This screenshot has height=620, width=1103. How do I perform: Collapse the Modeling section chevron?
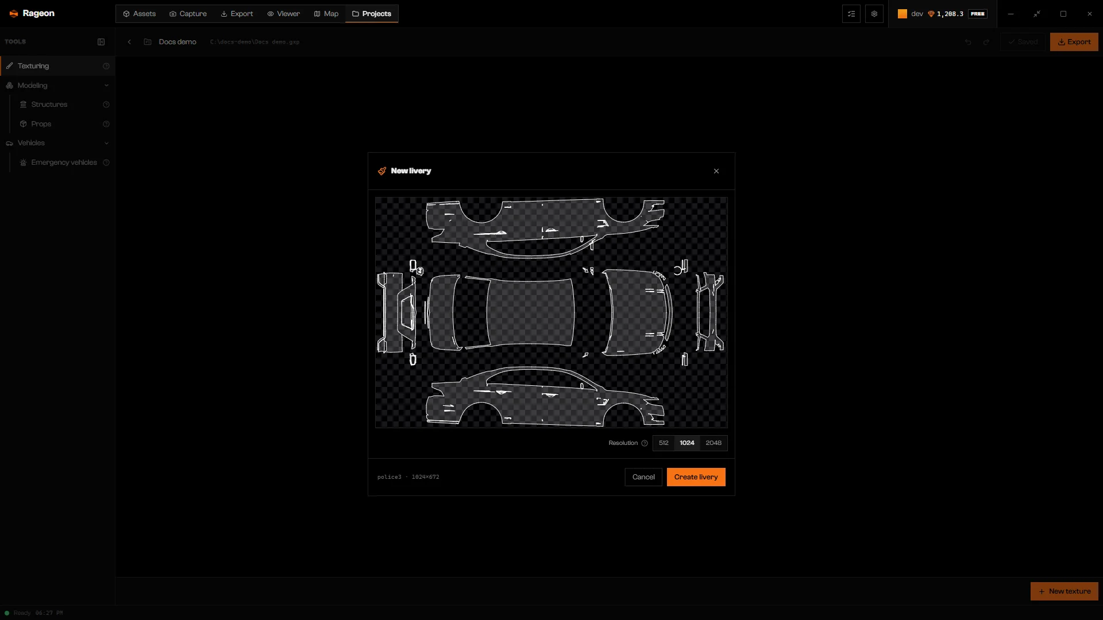coord(106,86)
